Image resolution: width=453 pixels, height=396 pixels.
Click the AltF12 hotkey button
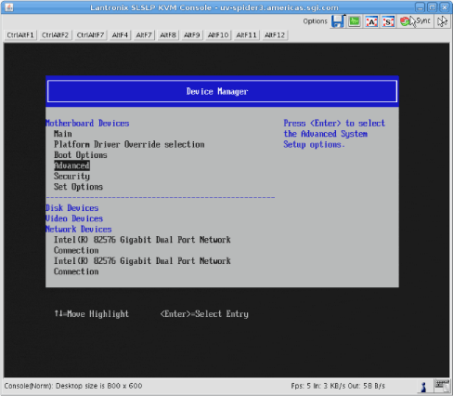275,35
